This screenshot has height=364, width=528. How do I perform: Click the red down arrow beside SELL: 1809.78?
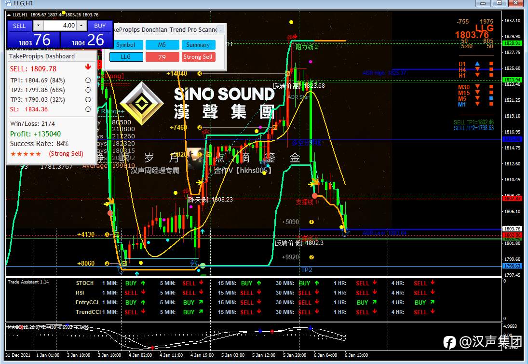coord(88,67)
